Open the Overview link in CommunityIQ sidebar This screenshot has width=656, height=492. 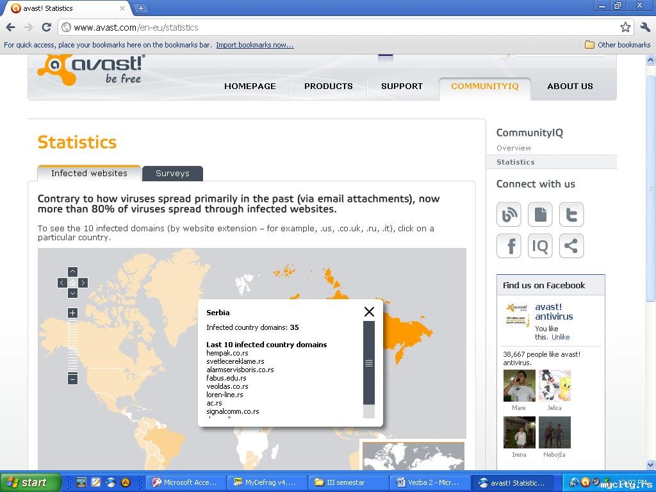pyautogui.click(x=514, y=148)
